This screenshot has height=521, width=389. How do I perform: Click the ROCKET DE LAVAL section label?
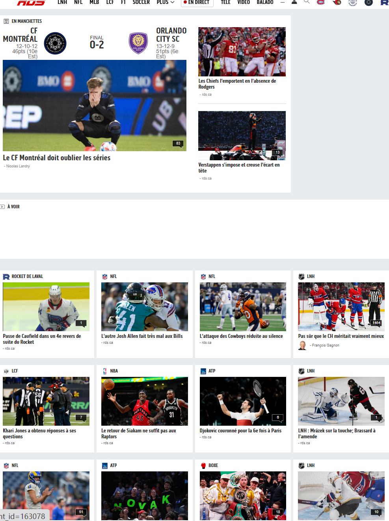[x=27, y=276]
